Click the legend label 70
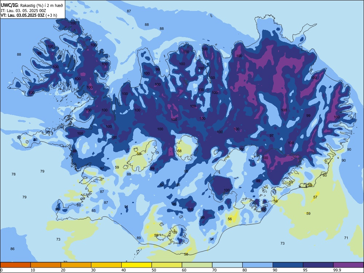364x273 pixels. click(214, 270)
